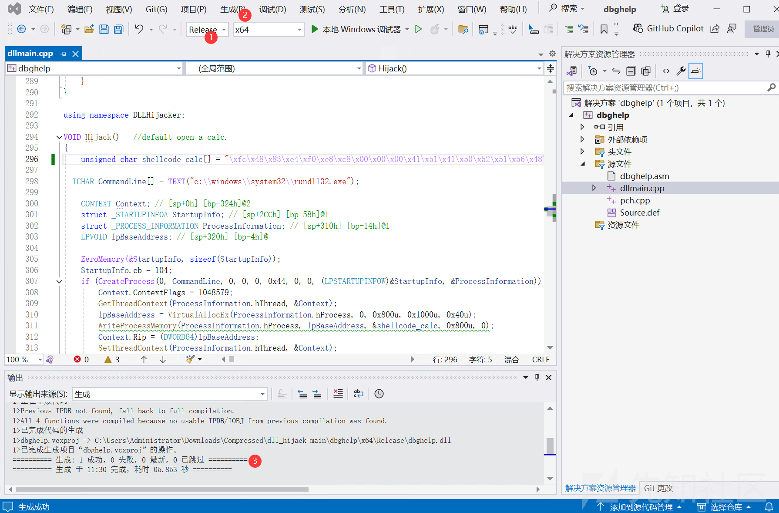Toggle word wrap in output pane
The width and height of the screenshot is (779, 513).
click(x=359, y=394)
